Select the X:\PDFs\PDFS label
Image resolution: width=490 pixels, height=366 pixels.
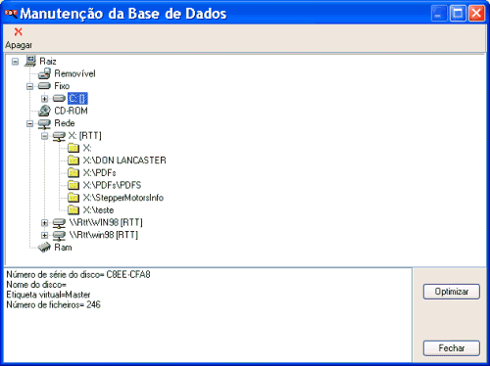(x=112, y=185)
